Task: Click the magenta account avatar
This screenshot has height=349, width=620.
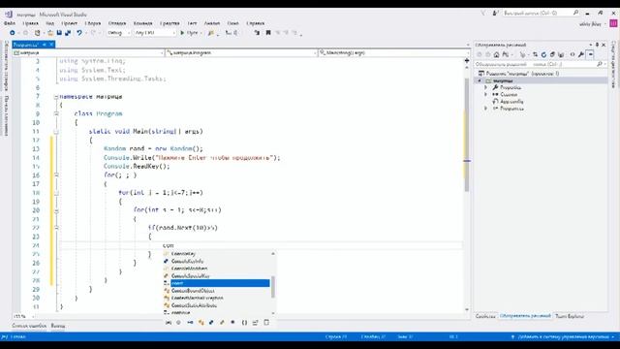Action: coord(613,23)
